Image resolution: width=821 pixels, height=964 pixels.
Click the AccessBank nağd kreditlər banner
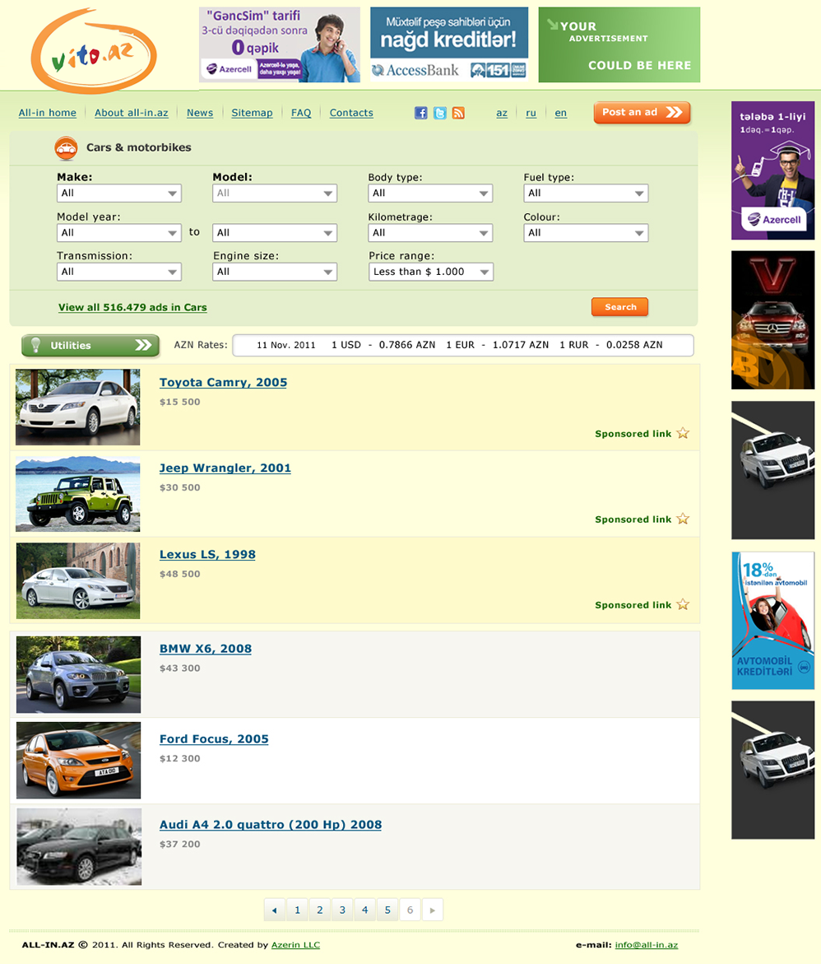click(x=449, y=45)
